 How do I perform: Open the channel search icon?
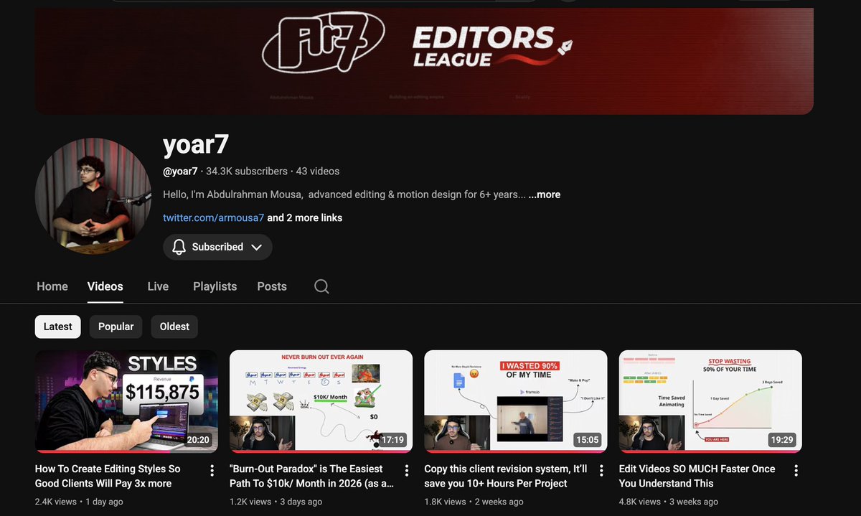tap(321, 286)
